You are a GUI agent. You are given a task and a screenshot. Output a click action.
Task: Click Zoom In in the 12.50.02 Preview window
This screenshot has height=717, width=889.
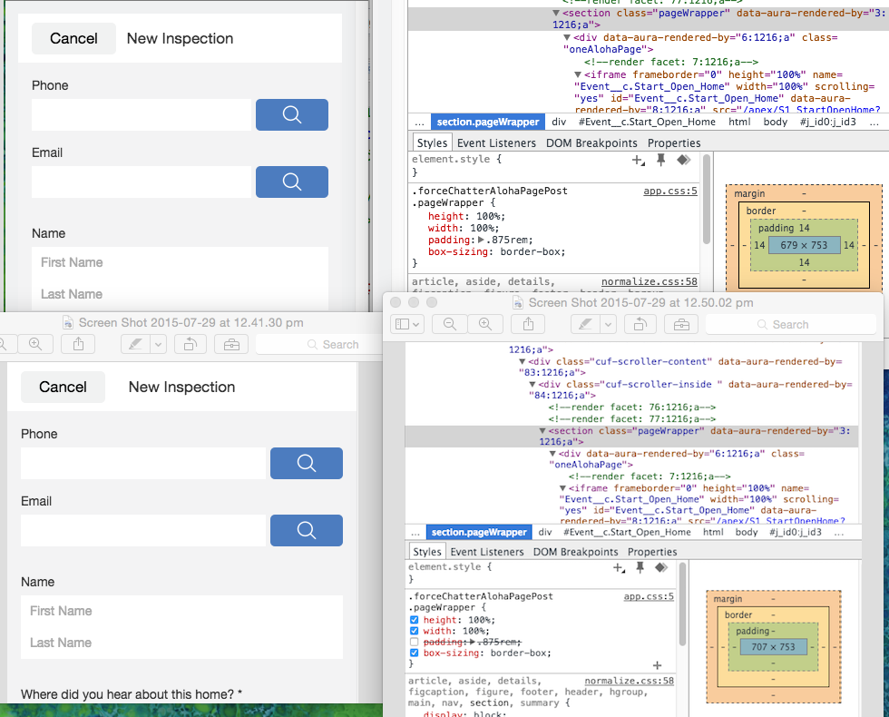point(485,324)
